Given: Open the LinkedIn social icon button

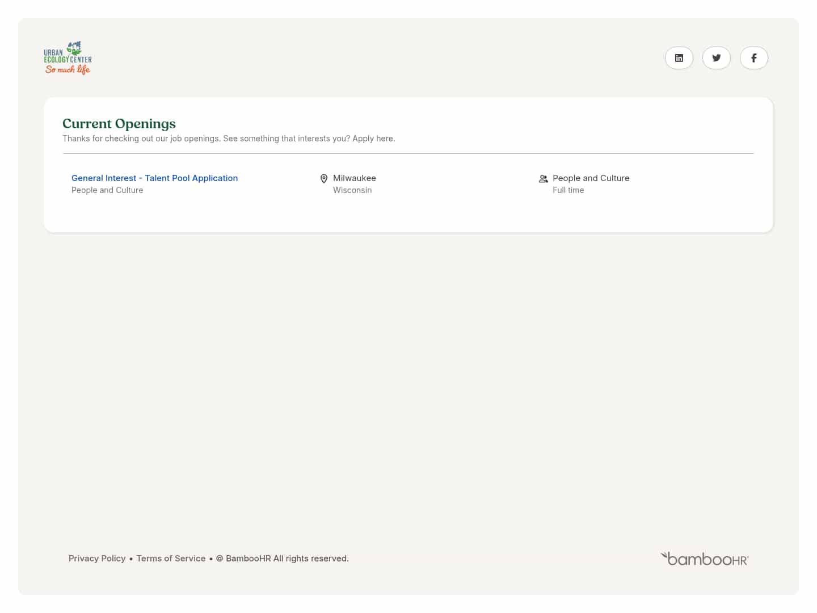Looking at the screenshot, I should (679, 58).
